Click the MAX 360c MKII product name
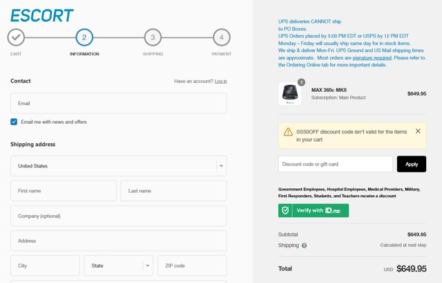Image resolution: width=442 pixels, height=283 pixels. (x=329, y=90)
